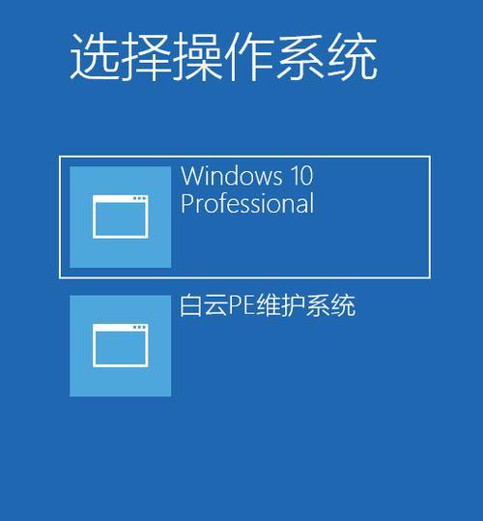
Task: Click the 白云PE维护系统 text label
Action: pos(268,305)
